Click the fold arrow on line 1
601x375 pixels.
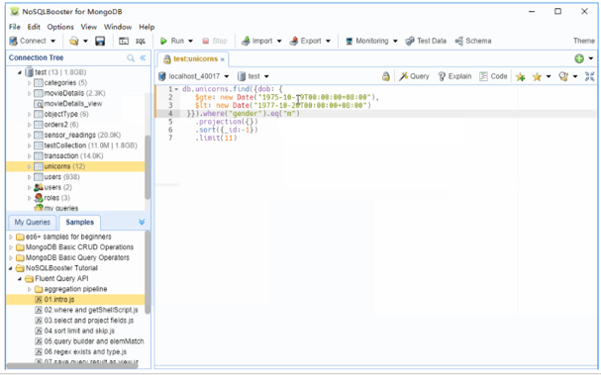[176, 89]
